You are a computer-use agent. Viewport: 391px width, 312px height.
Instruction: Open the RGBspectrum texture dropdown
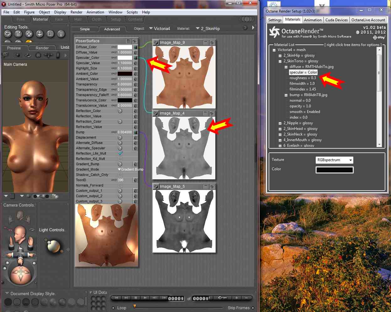click(x=334, y=160)
